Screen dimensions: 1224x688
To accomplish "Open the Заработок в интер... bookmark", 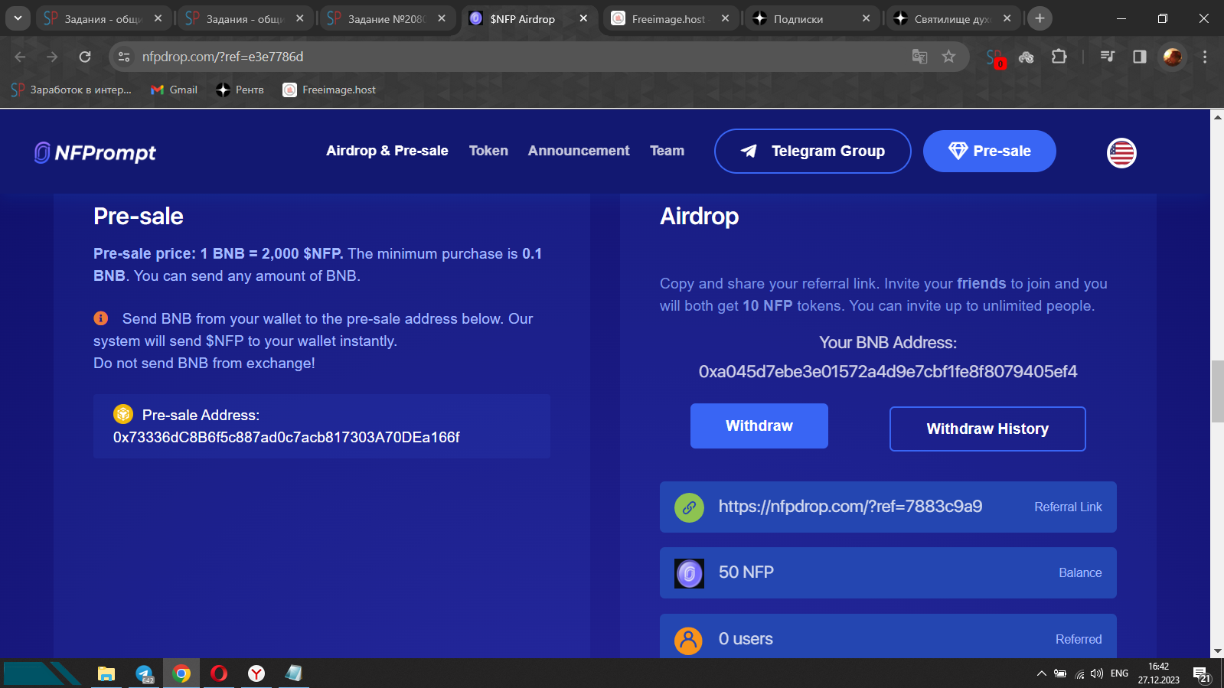I will point(71,90).
